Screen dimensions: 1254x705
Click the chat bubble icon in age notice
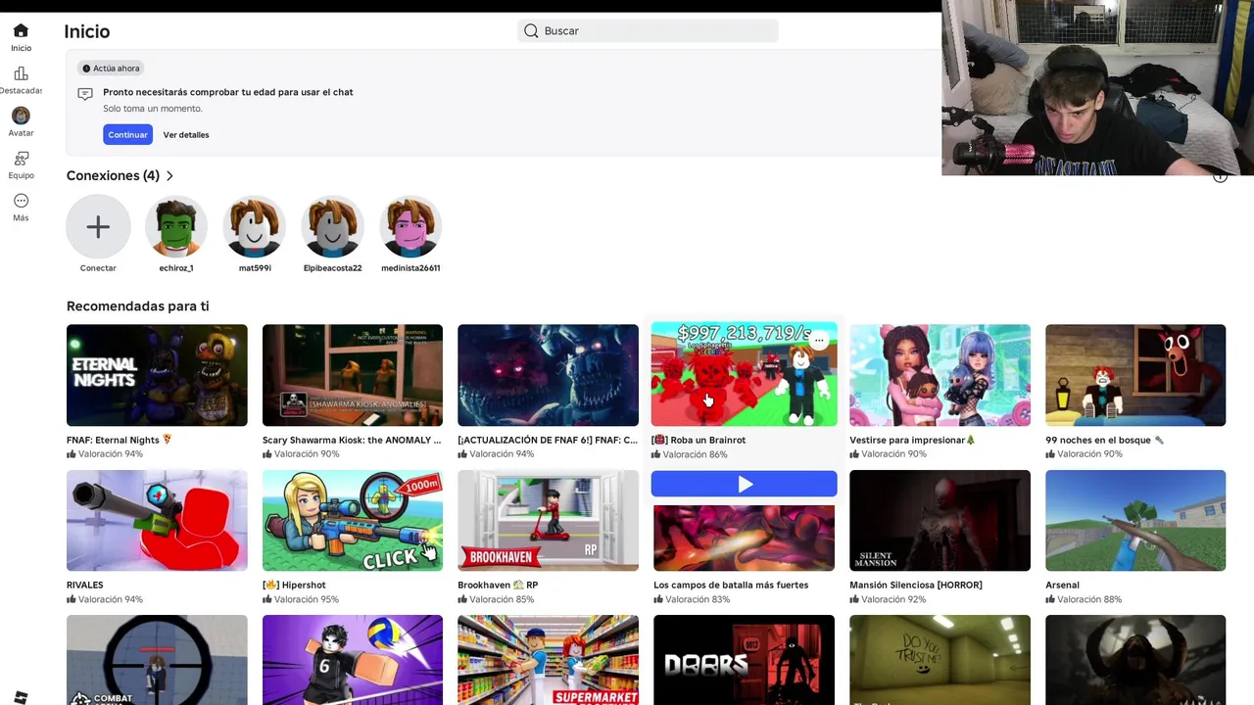tap(85, 94)
